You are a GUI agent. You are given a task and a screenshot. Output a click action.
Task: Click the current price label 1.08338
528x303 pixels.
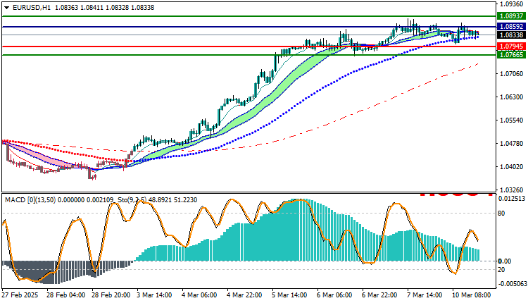click(x=512, y=35)
